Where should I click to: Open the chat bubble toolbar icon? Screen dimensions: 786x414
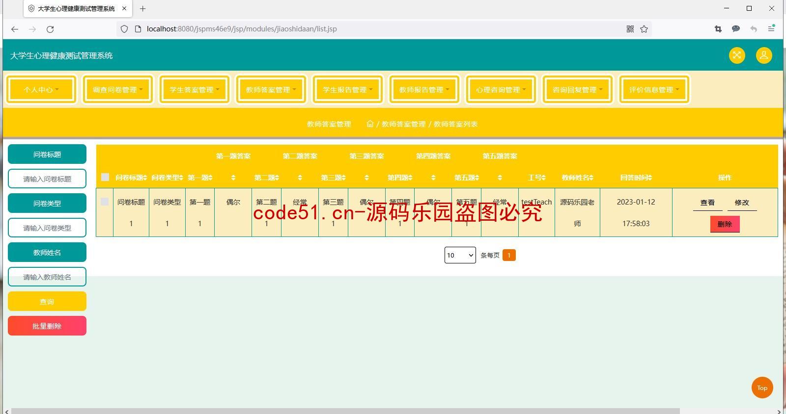[736, 29]
